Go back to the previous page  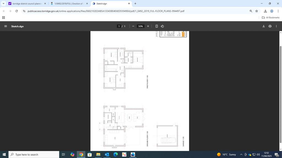pos(4,11)
